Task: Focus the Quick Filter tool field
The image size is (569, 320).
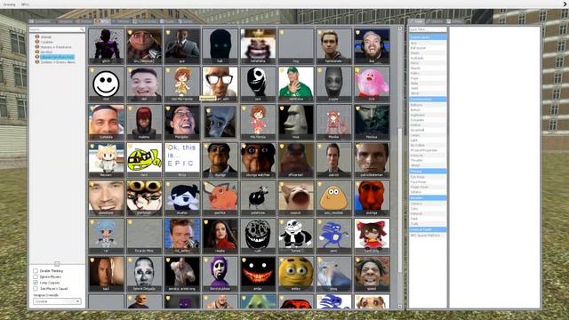Action: point(428,29)
